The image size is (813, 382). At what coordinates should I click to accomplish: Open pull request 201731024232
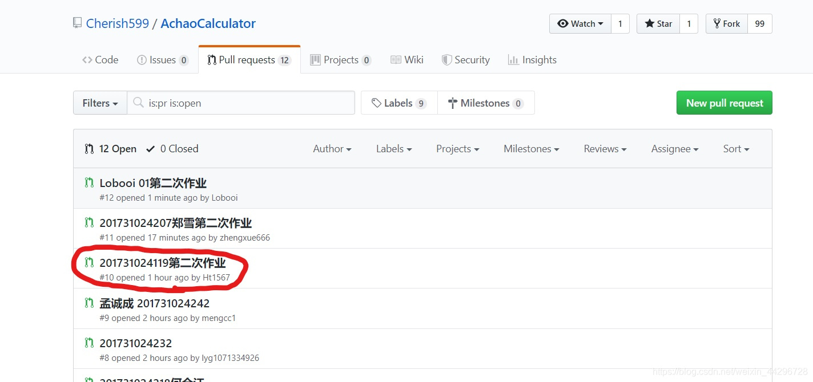point(136,343)
